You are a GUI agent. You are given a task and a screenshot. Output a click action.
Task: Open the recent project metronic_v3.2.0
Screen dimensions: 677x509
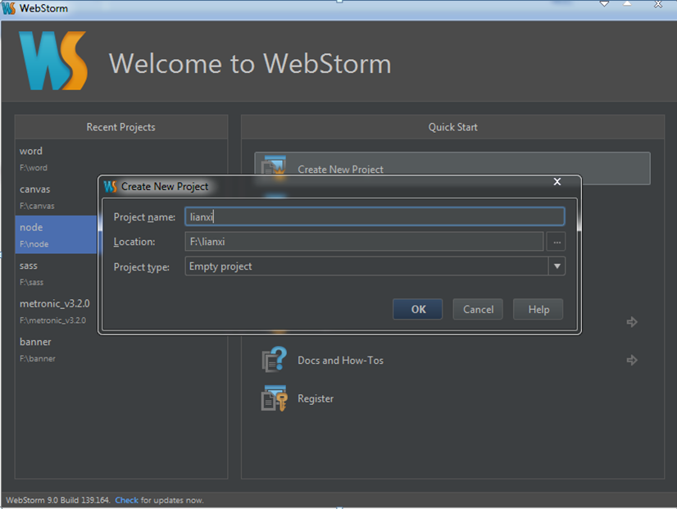(x=56, y=311)
